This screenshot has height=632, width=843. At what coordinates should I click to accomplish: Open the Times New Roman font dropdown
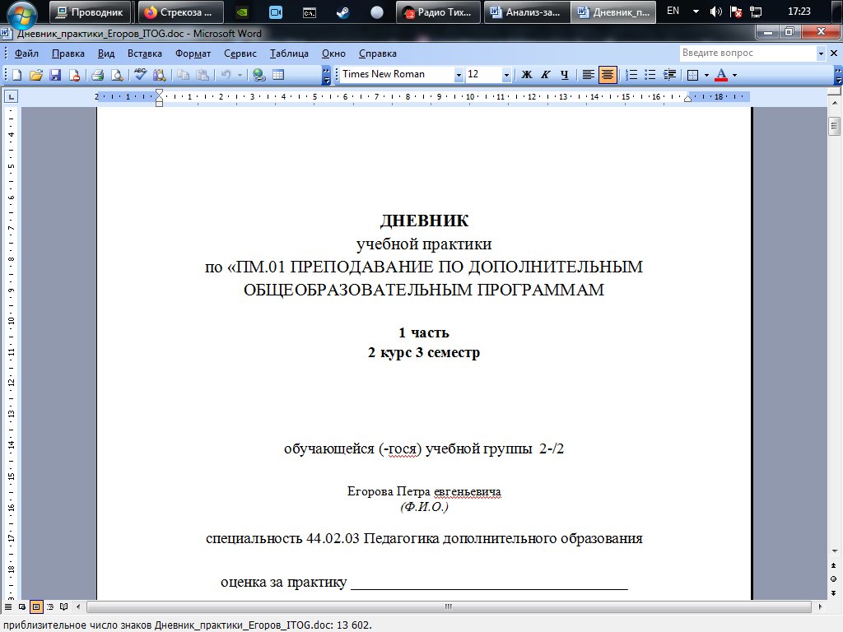pos(459,75)
